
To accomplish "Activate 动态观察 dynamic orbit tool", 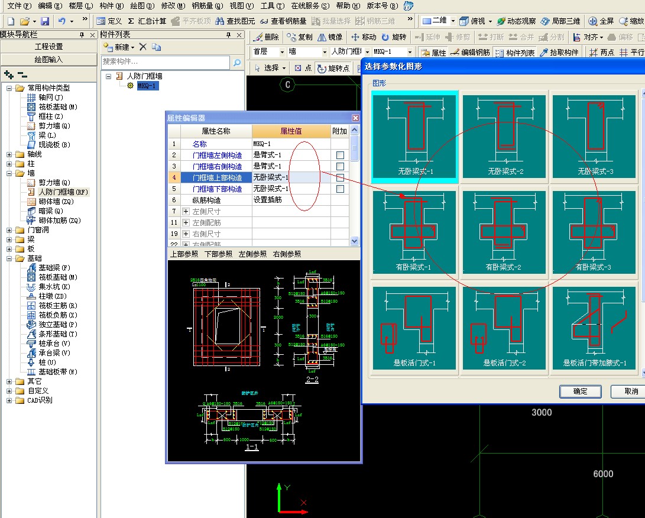I will tap(516, 21).
